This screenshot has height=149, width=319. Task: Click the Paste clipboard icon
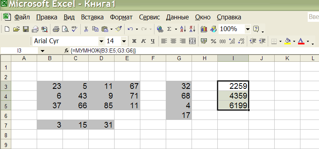pos(104,29)
